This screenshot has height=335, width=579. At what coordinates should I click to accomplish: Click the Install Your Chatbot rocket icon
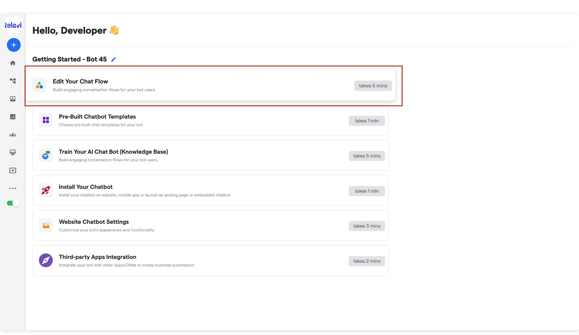click(x=46, y=190)
